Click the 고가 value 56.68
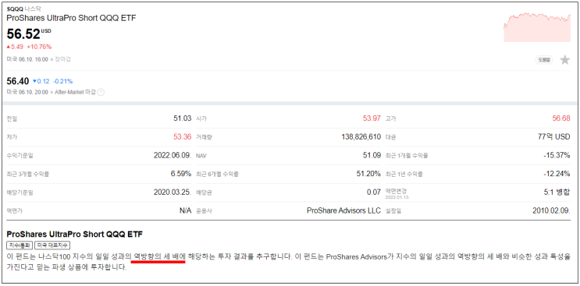The height and width of the screenshot is (286, 580). (x=561, y=118)
